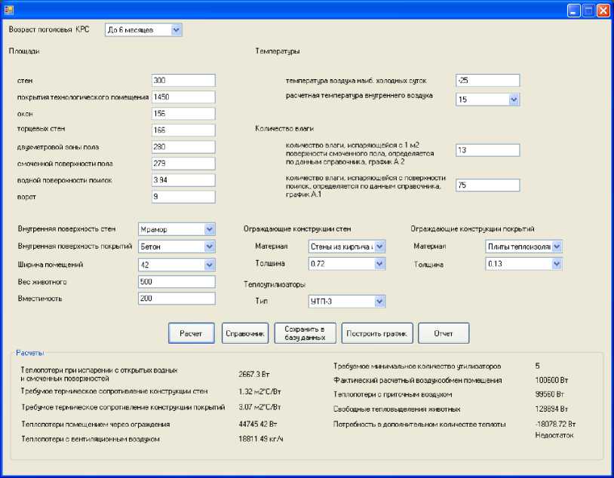
Task: Click the application icon in title bar
Action: (x=8, y=9)
